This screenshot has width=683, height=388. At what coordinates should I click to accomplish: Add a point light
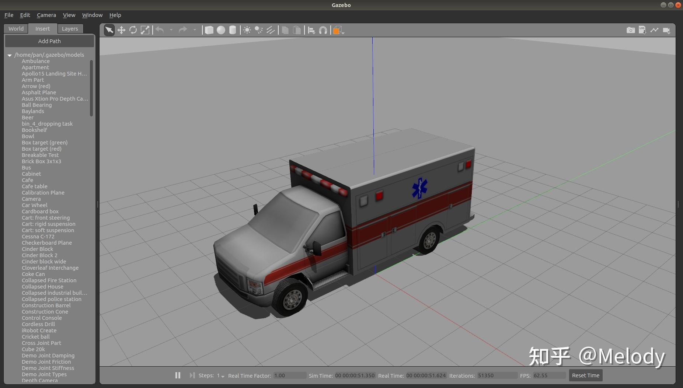[247, 30]
